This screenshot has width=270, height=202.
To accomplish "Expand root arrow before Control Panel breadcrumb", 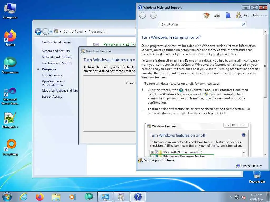I will pos(60,32).
